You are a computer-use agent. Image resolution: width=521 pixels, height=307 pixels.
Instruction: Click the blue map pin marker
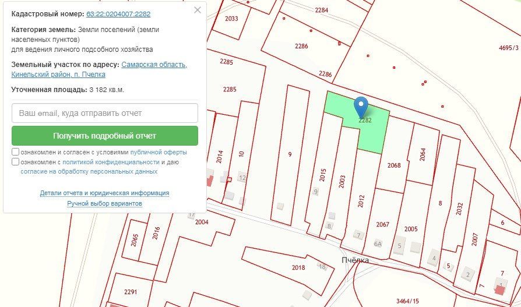(x=361, y=107)
